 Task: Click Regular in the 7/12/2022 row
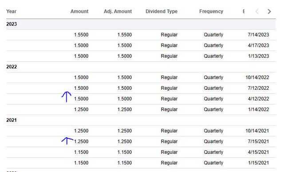pyautogui.click(x=169, y=88)
